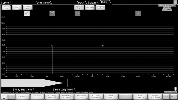Go forward with the double-arrow right button
This screenshot has height=100, width=178.
coord(12,97)
